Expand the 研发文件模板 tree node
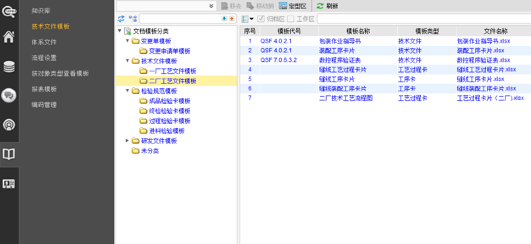This screenshot has height=244, width=531. point(127,141)
